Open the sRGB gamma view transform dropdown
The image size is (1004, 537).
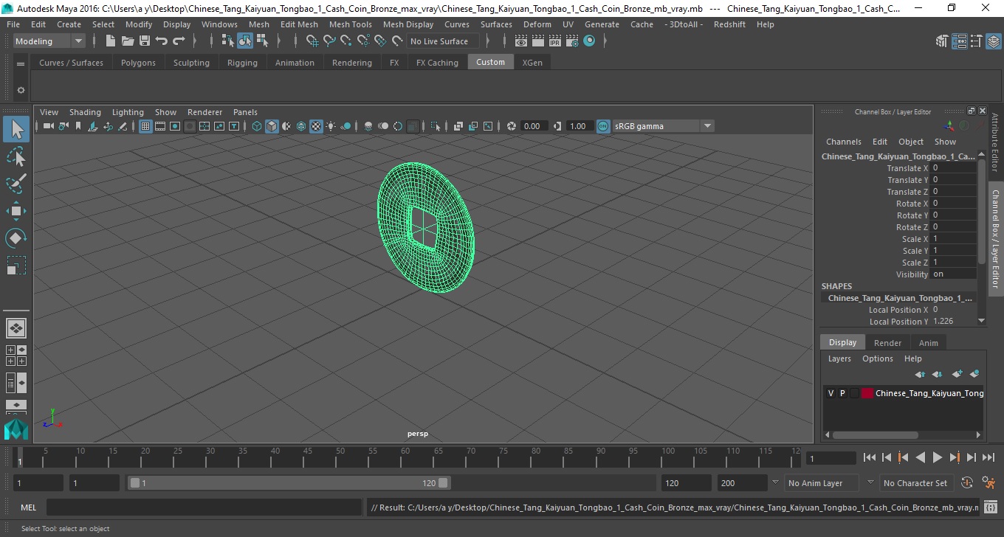pos(663,126)
